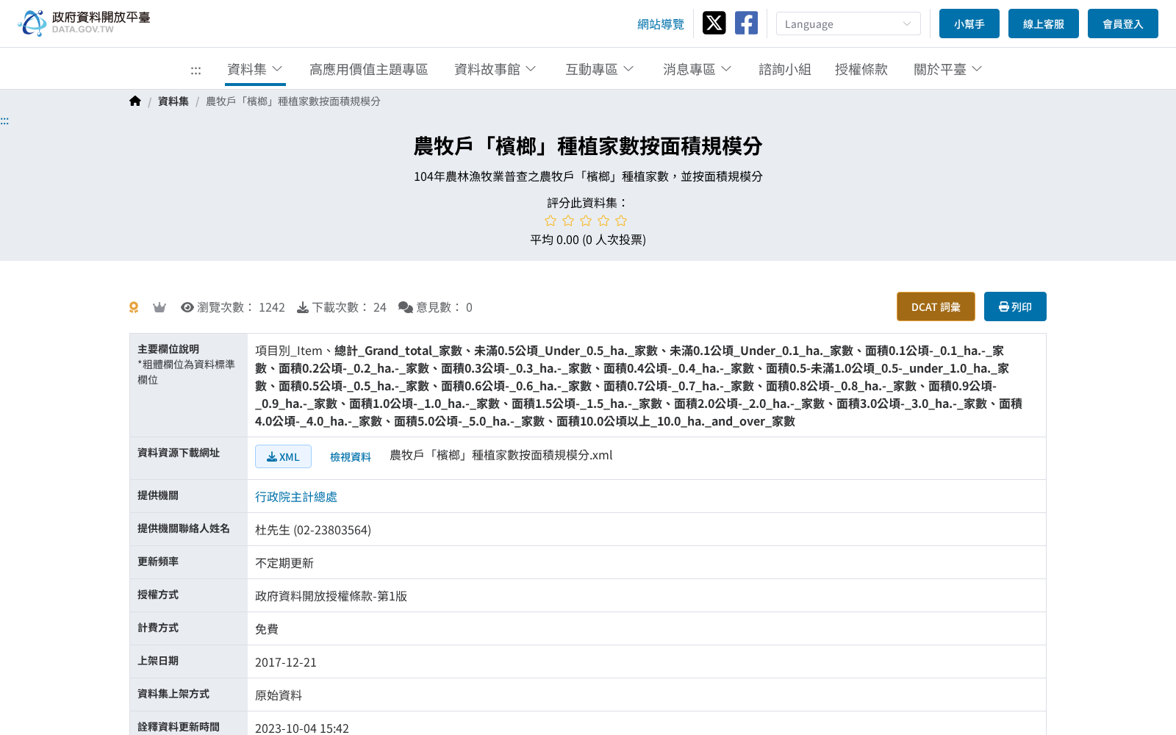This screenshot has width=1176, height=735.
Task: Click the DCAT 詞彙 button
Action: tap(936, 306)
